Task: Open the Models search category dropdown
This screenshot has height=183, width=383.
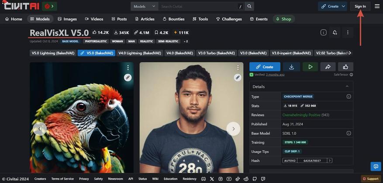Action: (x=145, y=7)
